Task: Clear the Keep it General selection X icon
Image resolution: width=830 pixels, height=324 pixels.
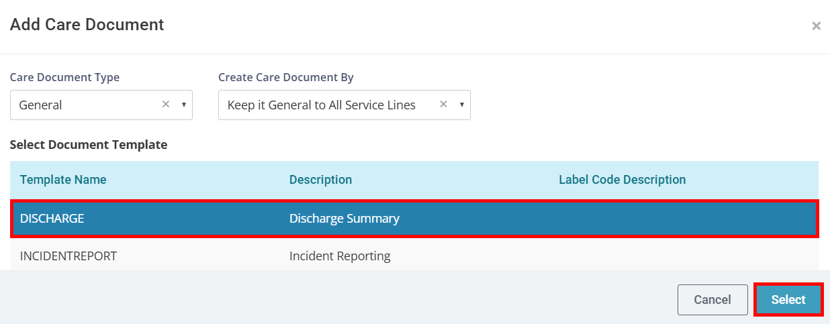Action: point(443,104)
